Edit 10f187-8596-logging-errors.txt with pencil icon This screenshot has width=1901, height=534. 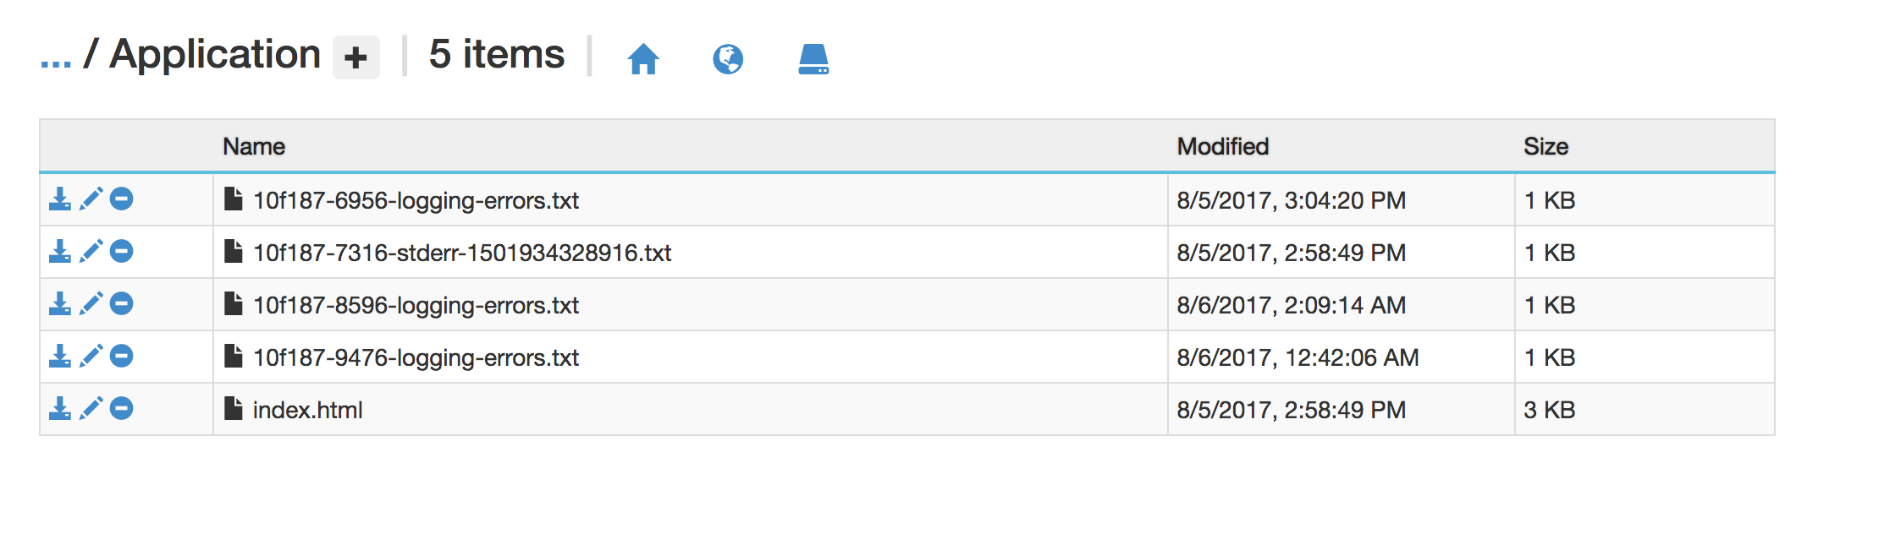click(93, 305)
